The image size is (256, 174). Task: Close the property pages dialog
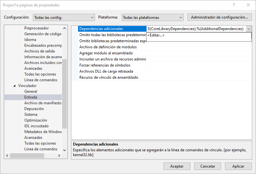pos(248,5)
